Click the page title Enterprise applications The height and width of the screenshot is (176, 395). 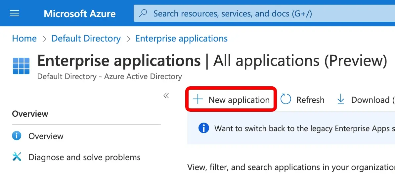pos(119,61)
